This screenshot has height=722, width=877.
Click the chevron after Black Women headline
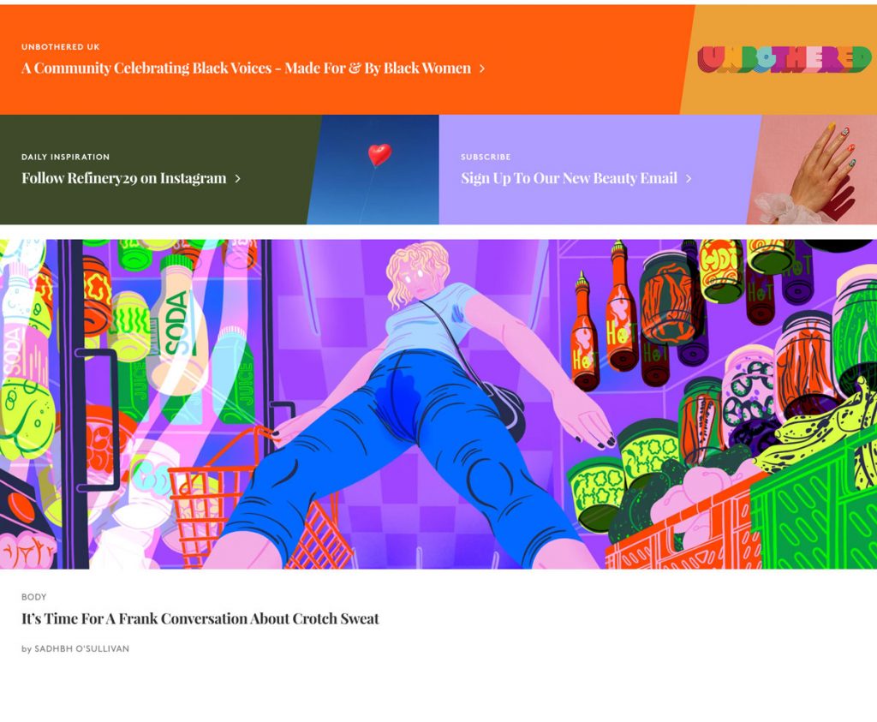(482, 69)
